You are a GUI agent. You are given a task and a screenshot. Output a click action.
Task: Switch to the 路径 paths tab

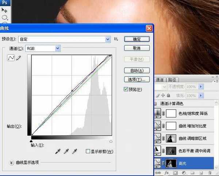[x=172, y=80]
